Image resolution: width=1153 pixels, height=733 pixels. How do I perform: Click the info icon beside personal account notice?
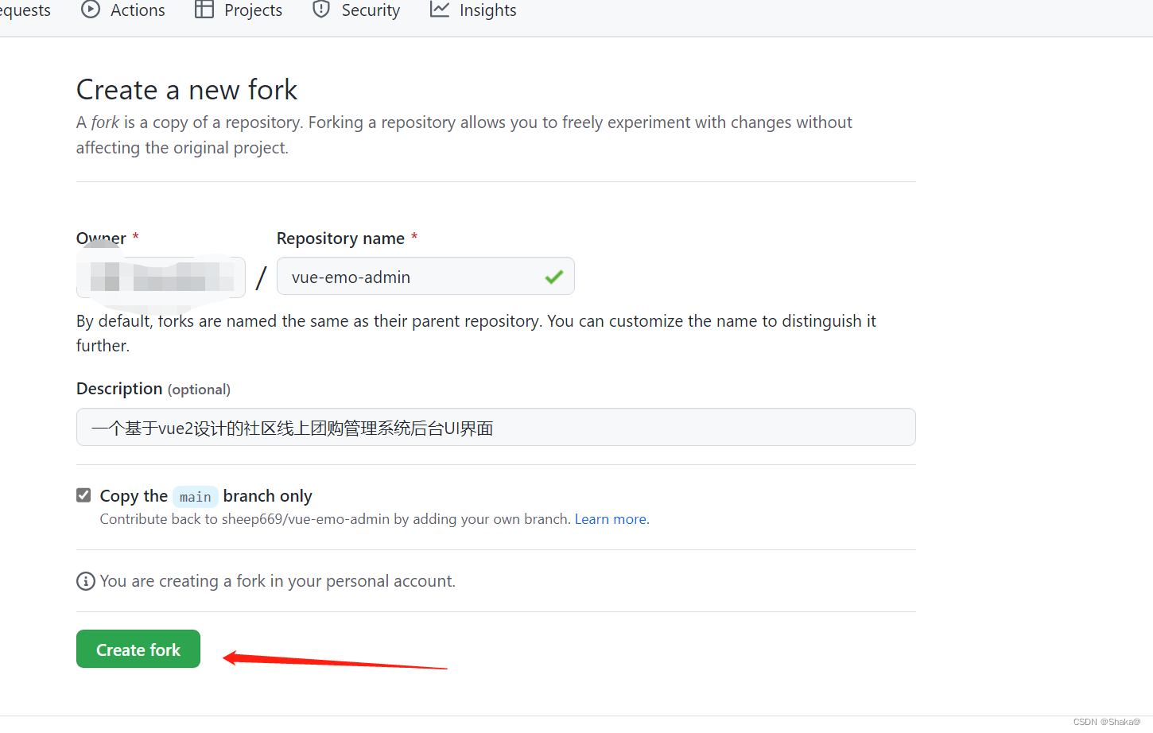[x=85, y=581]
